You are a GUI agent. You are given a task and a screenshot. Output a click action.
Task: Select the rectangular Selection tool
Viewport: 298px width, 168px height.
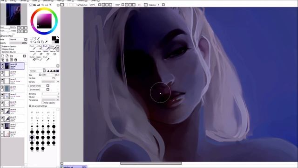[x=31, y=38]
